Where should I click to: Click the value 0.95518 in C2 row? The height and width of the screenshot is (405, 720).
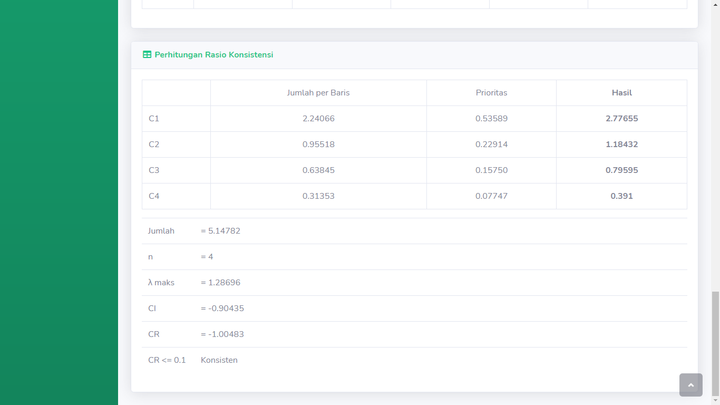pos(318,144)
